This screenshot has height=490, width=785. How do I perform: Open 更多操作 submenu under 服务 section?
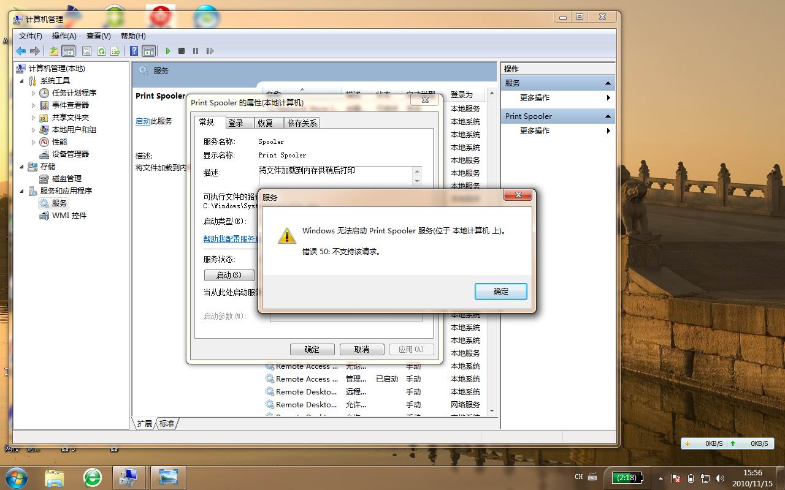pyautogui.click(x=558, y=98)
